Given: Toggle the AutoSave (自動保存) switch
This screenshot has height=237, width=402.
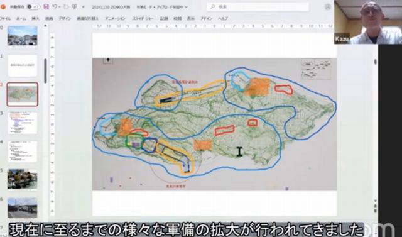Looking at the screenshot, I should tap(33, 7).
